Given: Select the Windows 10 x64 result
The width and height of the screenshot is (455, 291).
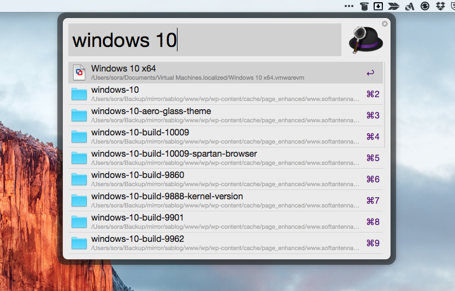Looking at the screenshot, I should coord(226,73).
